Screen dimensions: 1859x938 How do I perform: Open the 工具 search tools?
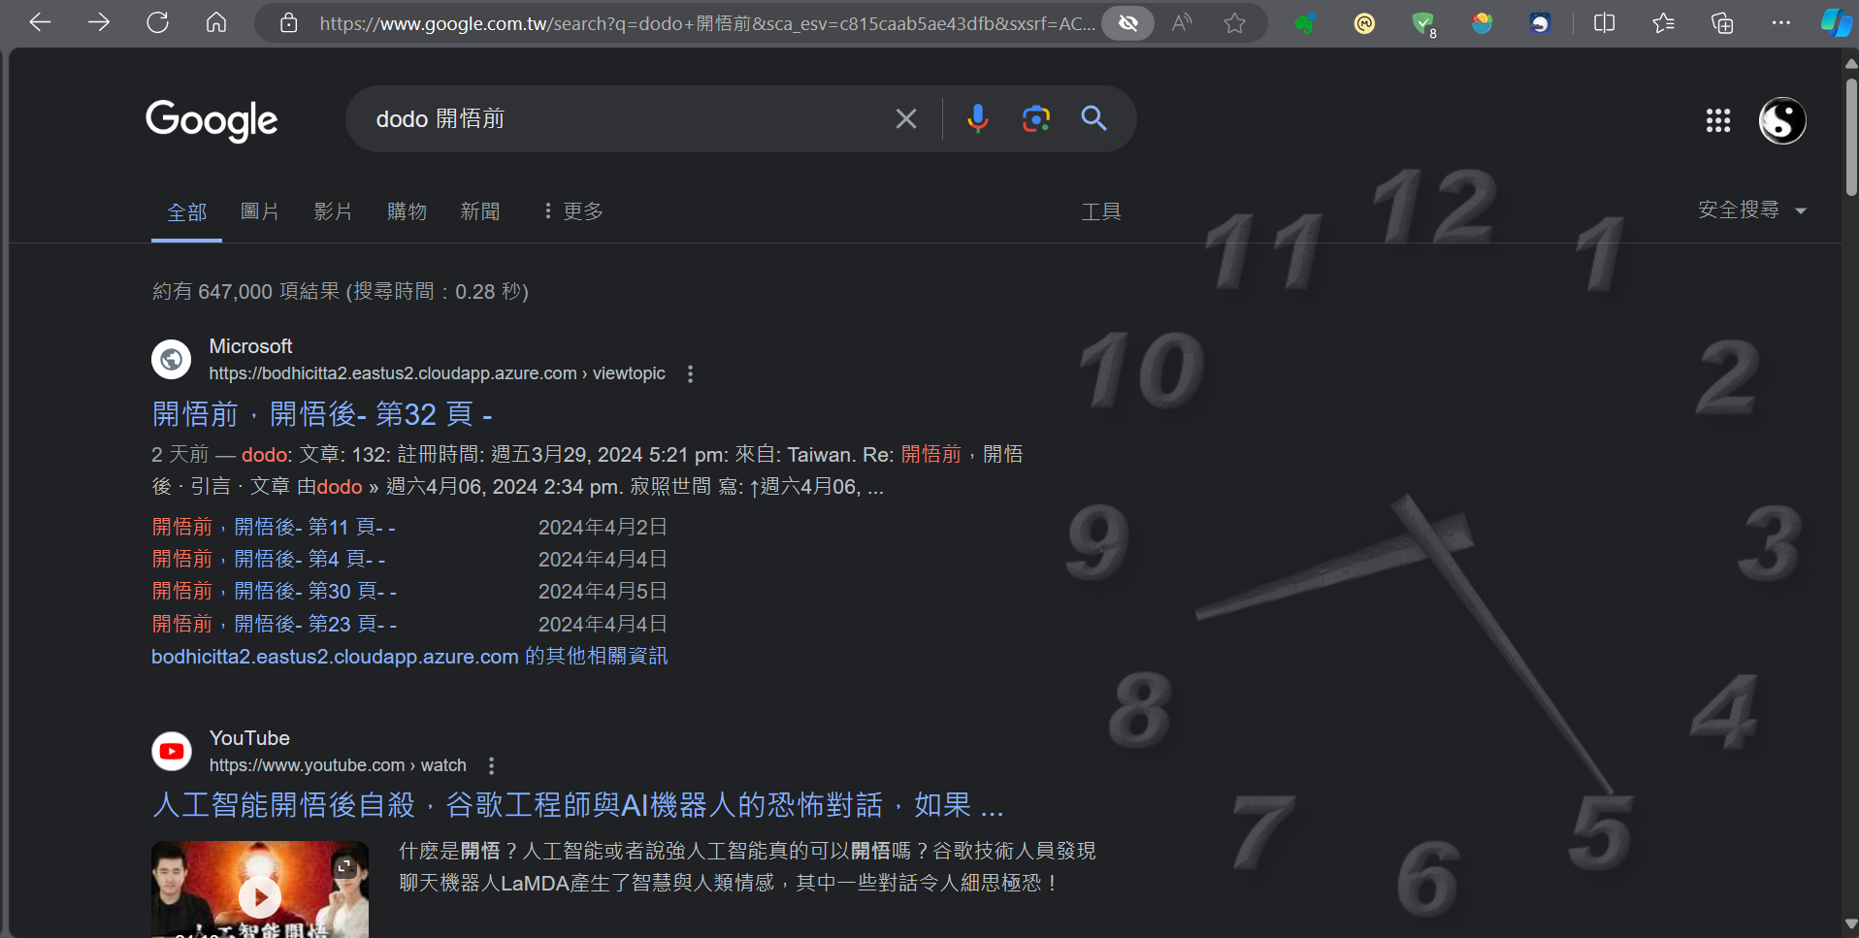(1101, 211)
